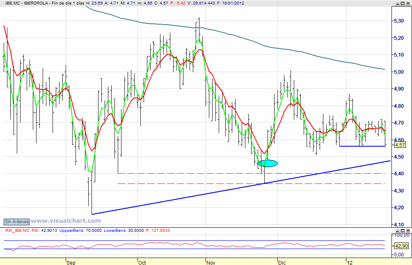Click the 4,90 price scale label
The height and width of the screenshot is (265, 412).
coord(399,89)
